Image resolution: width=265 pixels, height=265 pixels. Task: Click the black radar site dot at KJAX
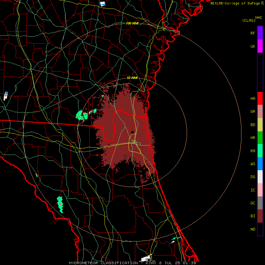[x=132, y=132]
